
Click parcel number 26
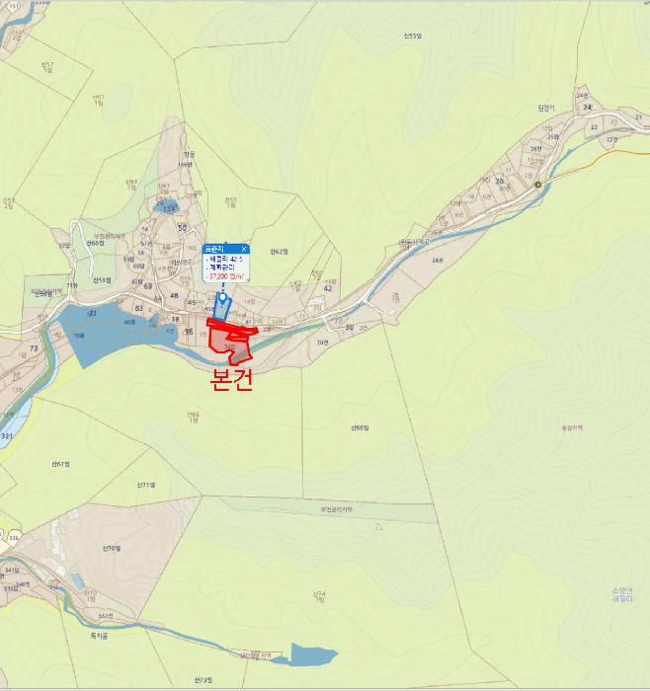[x=499, y=181]
